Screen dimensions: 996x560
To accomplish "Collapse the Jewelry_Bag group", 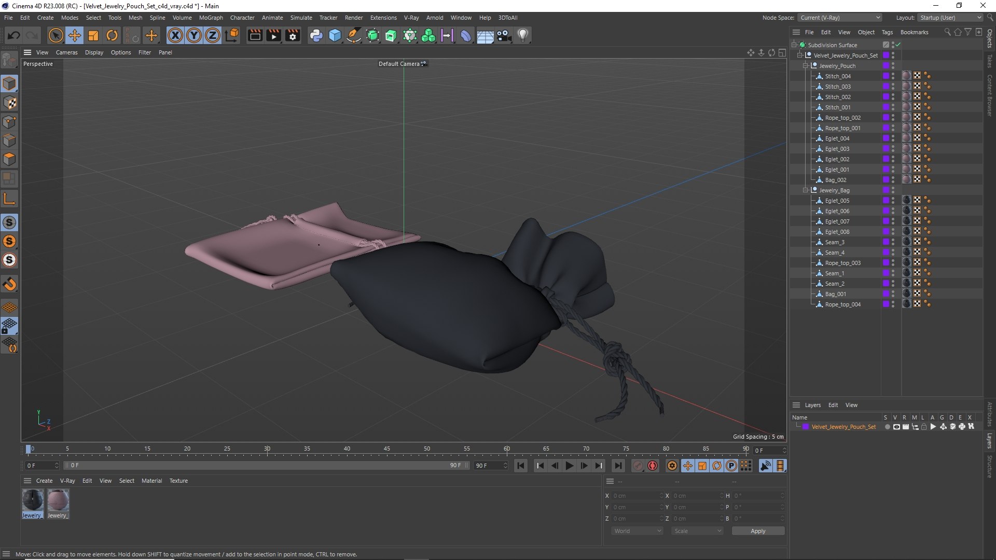I will click(x=806, y=190).
